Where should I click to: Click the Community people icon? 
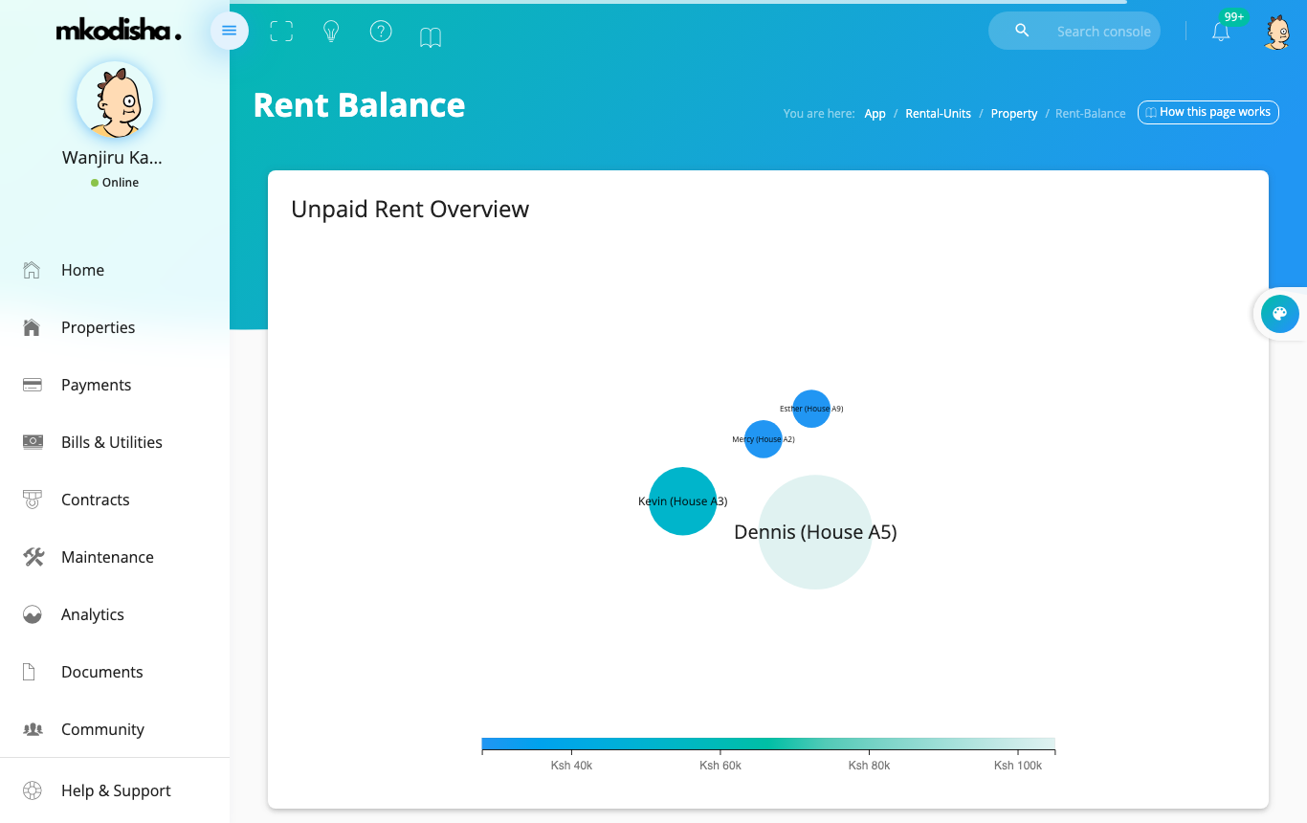tap(33, 729)
